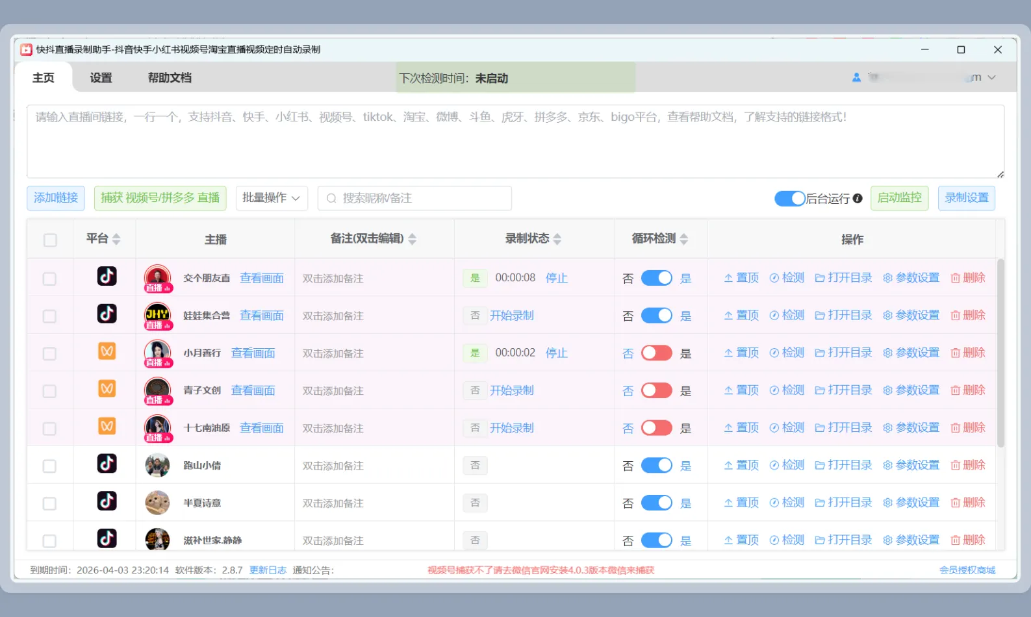Enable loop detection for 小月善行

tap(657, 353)
